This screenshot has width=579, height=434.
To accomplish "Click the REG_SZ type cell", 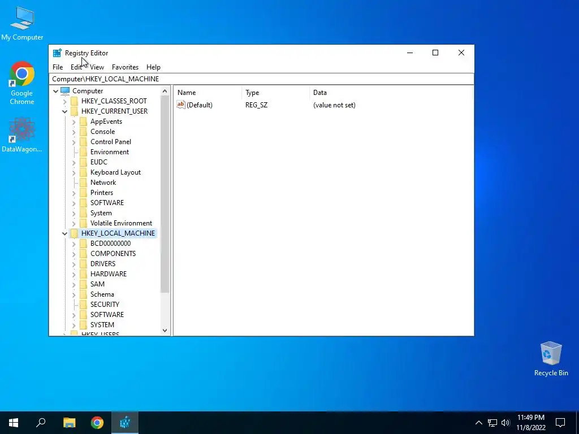I will click(256, 105).
